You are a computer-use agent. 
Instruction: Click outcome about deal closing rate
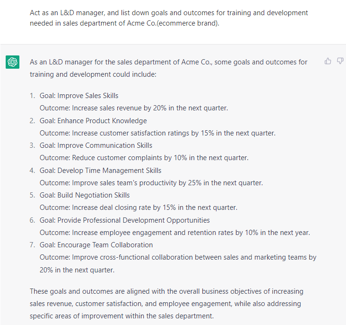point(138,208)
